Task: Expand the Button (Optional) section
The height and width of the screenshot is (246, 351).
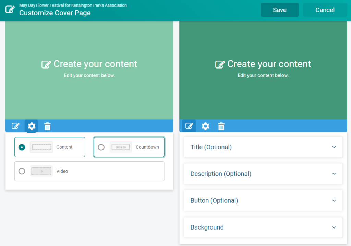Action: click(263, 200)
